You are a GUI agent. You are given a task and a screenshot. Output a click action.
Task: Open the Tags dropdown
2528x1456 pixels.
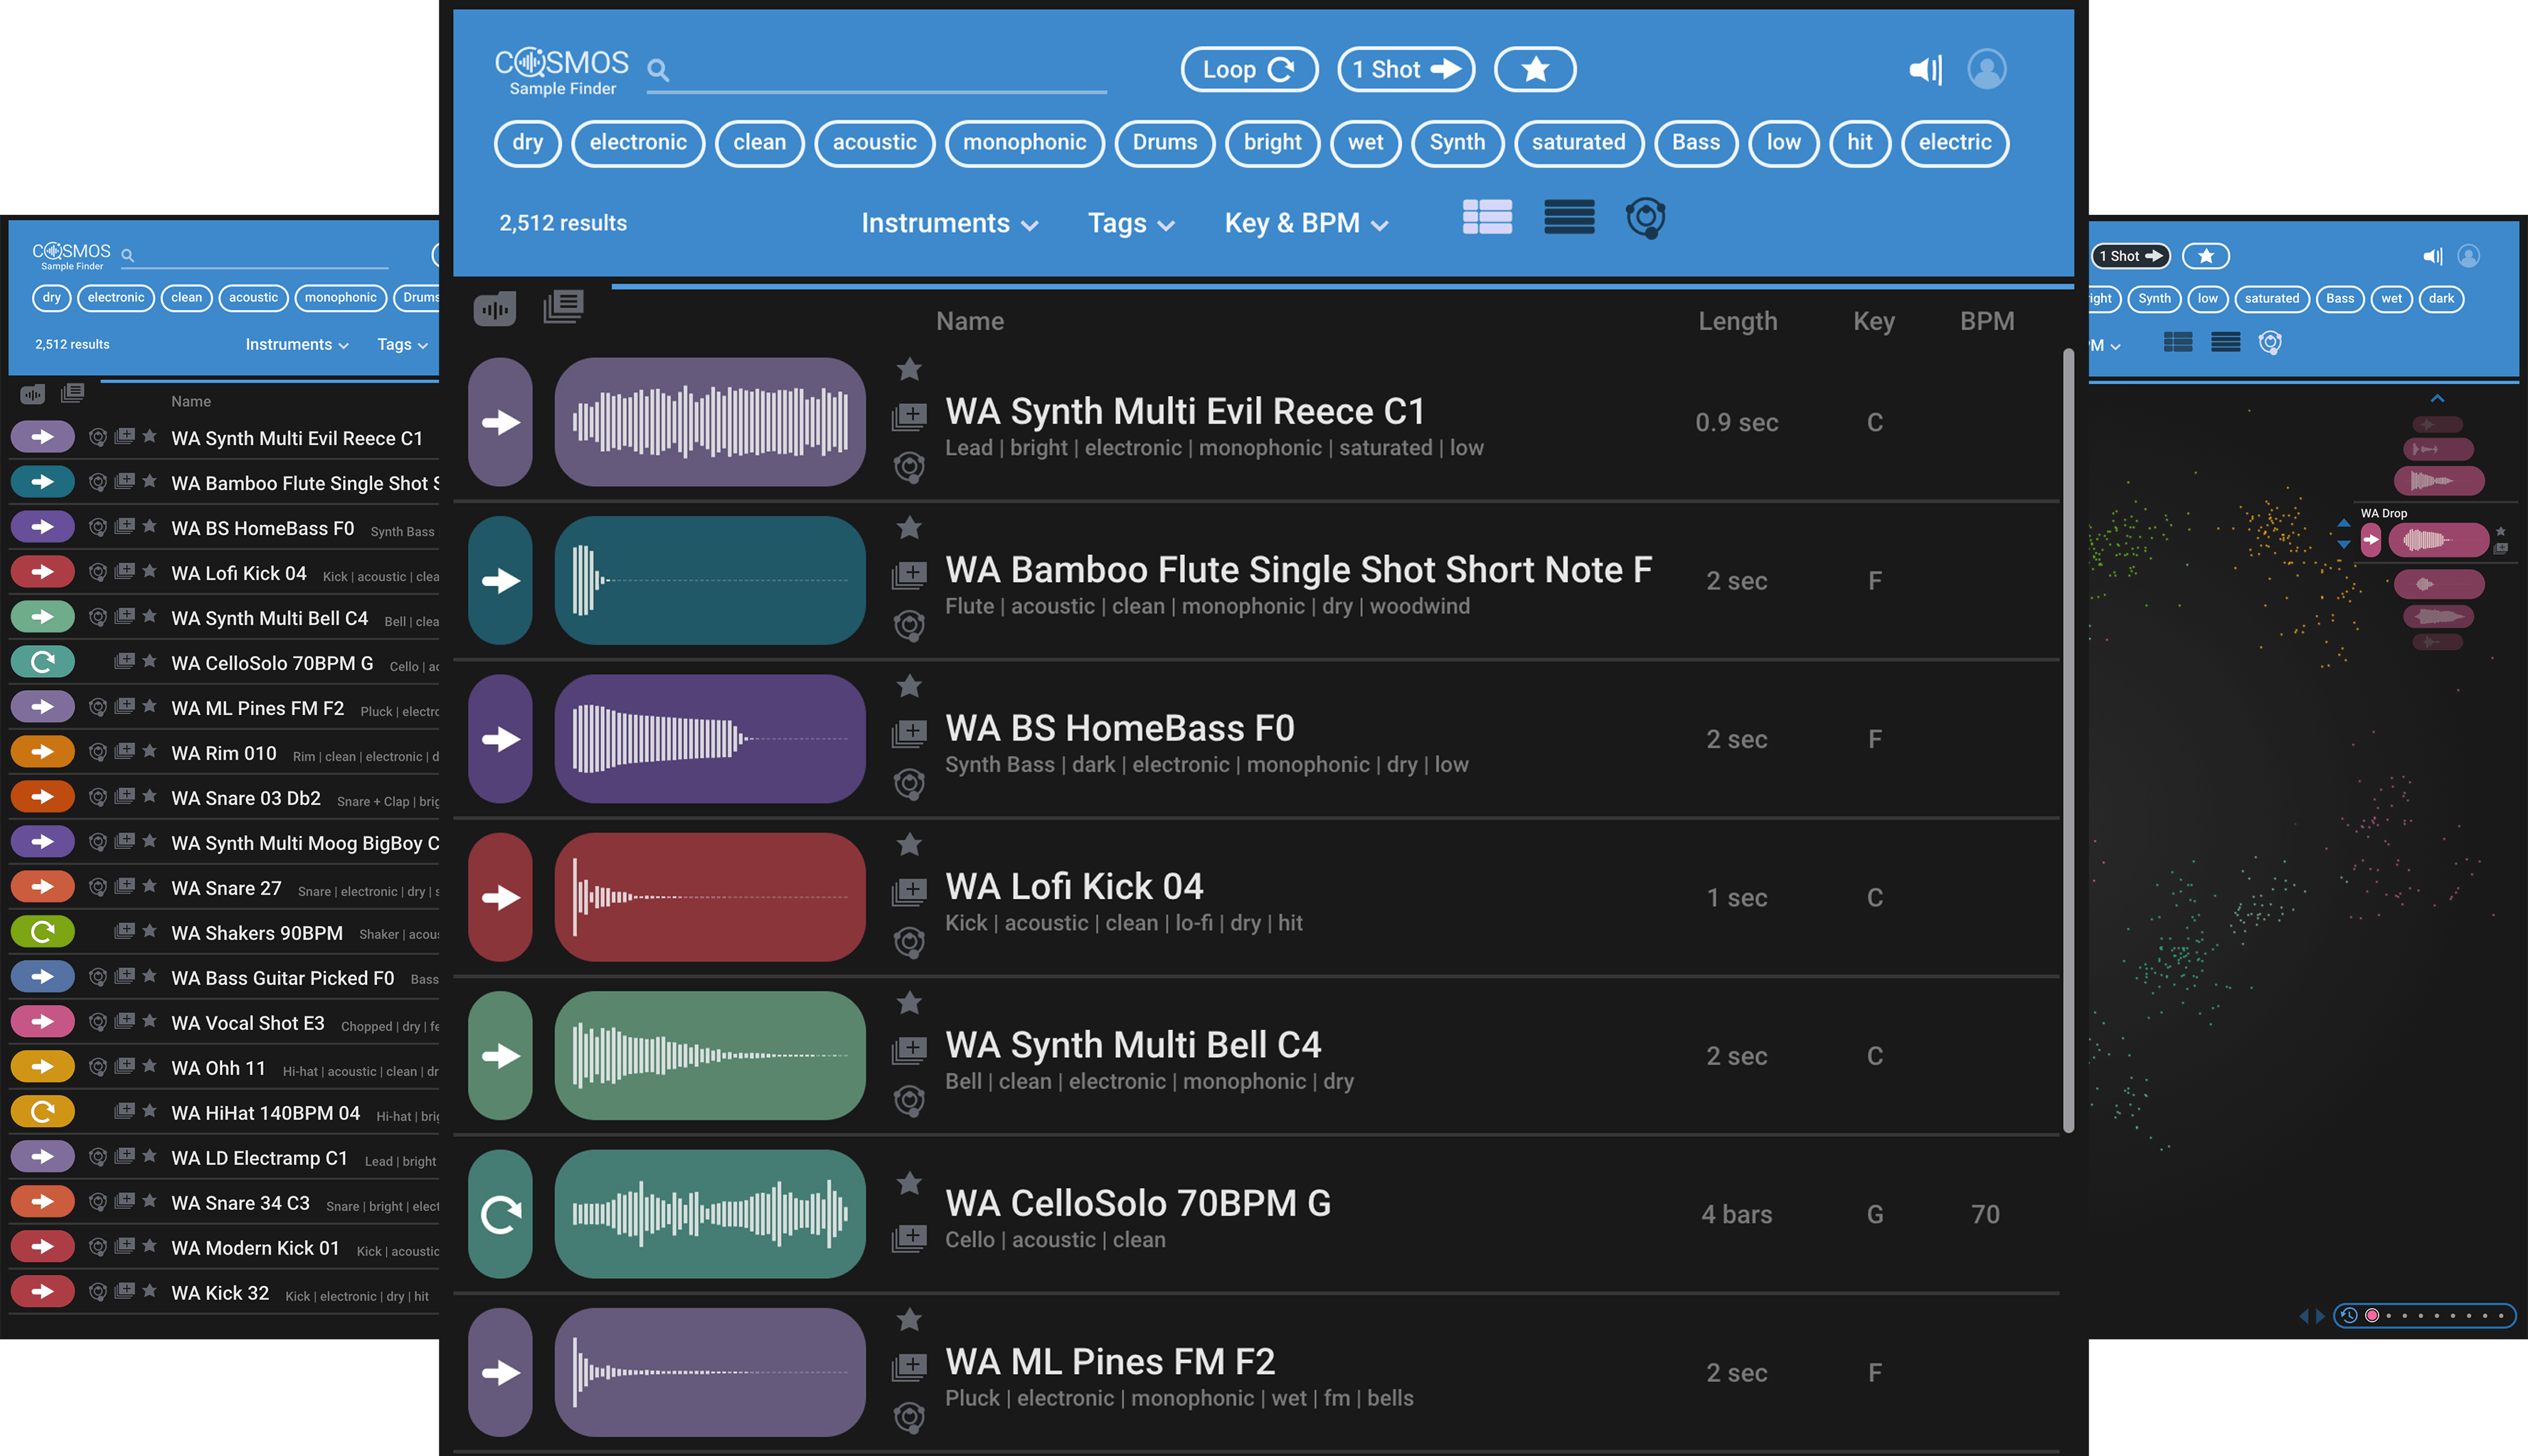1130,222
